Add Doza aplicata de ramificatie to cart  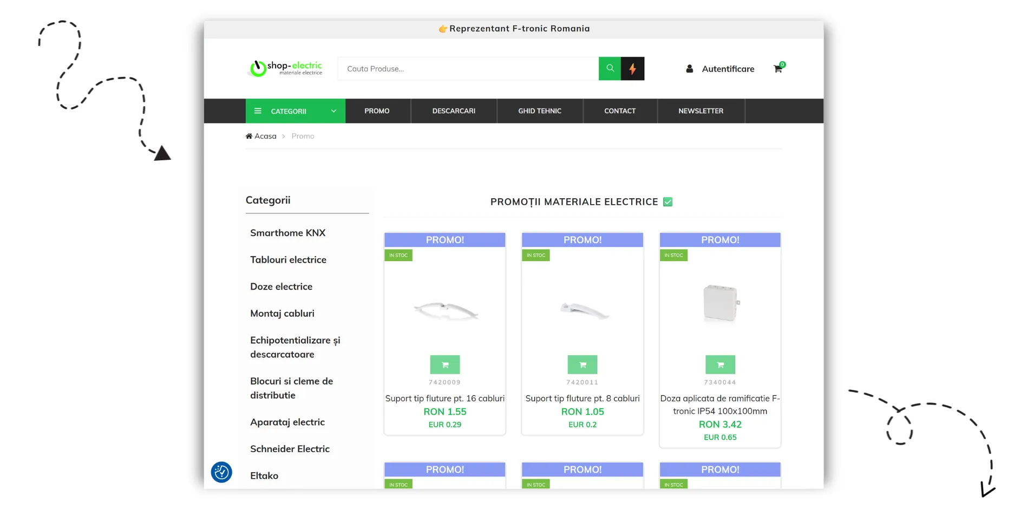(720, 365)
